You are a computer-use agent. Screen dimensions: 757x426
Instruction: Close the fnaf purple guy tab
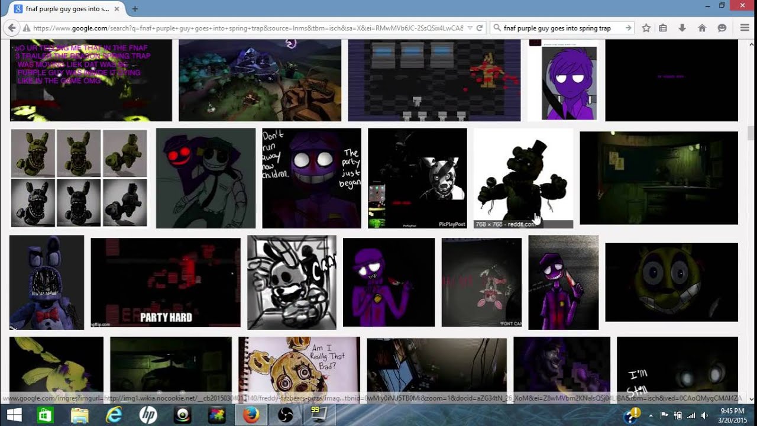coord(118,9)
